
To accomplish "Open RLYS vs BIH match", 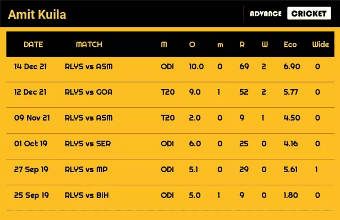I will 87,195.
